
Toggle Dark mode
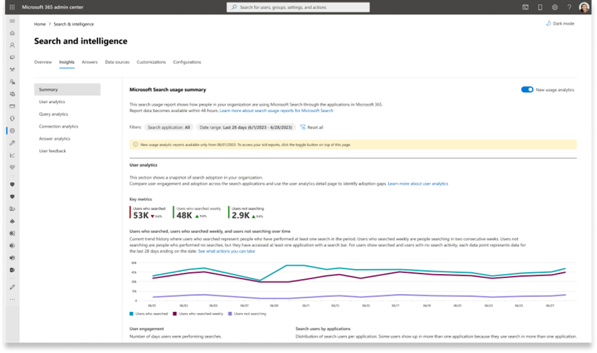point(560,23)
